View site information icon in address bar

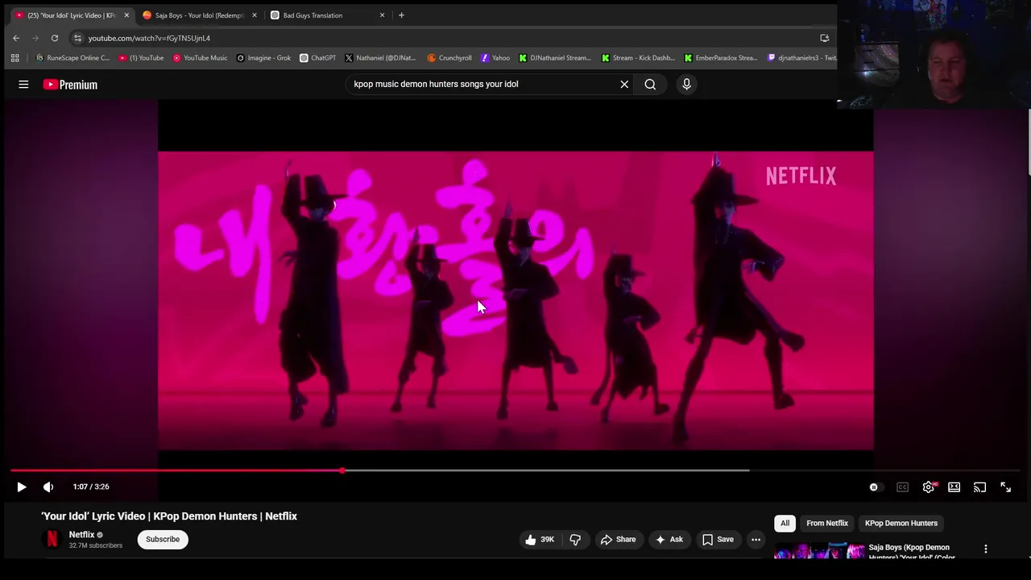point(77,38)
